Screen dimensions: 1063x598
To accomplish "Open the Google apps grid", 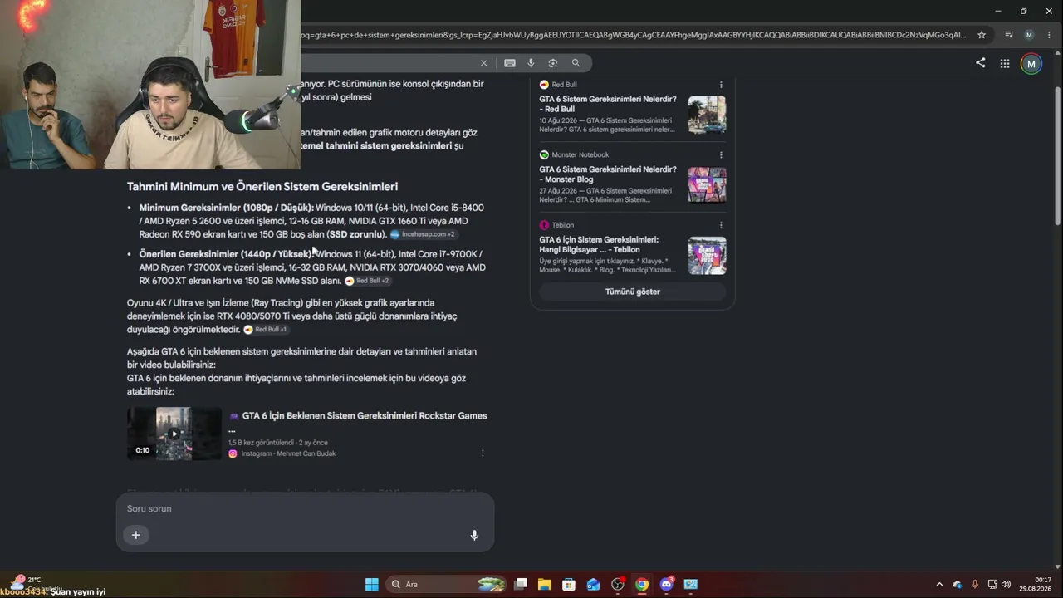I will click(x=1005, y=63).
